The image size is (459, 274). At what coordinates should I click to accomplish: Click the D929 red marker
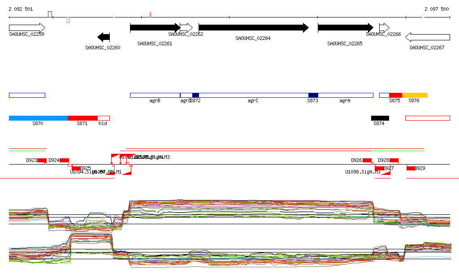[411, 168]
